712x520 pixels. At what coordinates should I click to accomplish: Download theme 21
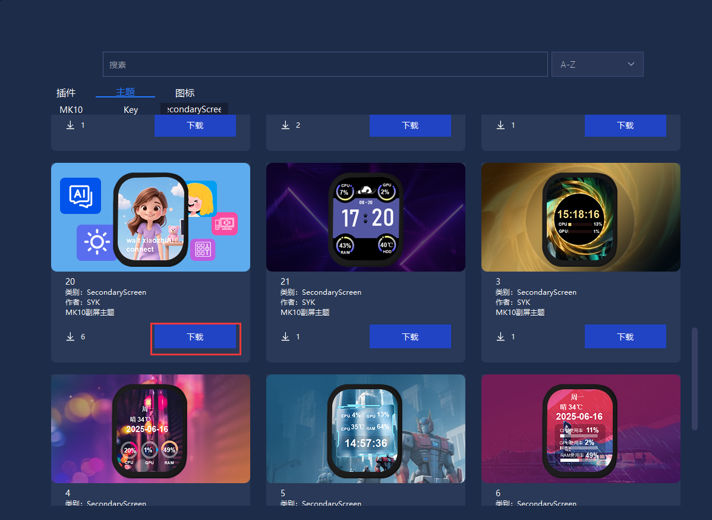click(x=410, y=337)
